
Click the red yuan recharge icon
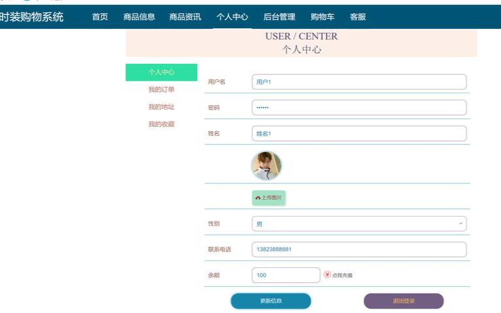[327, 275]
